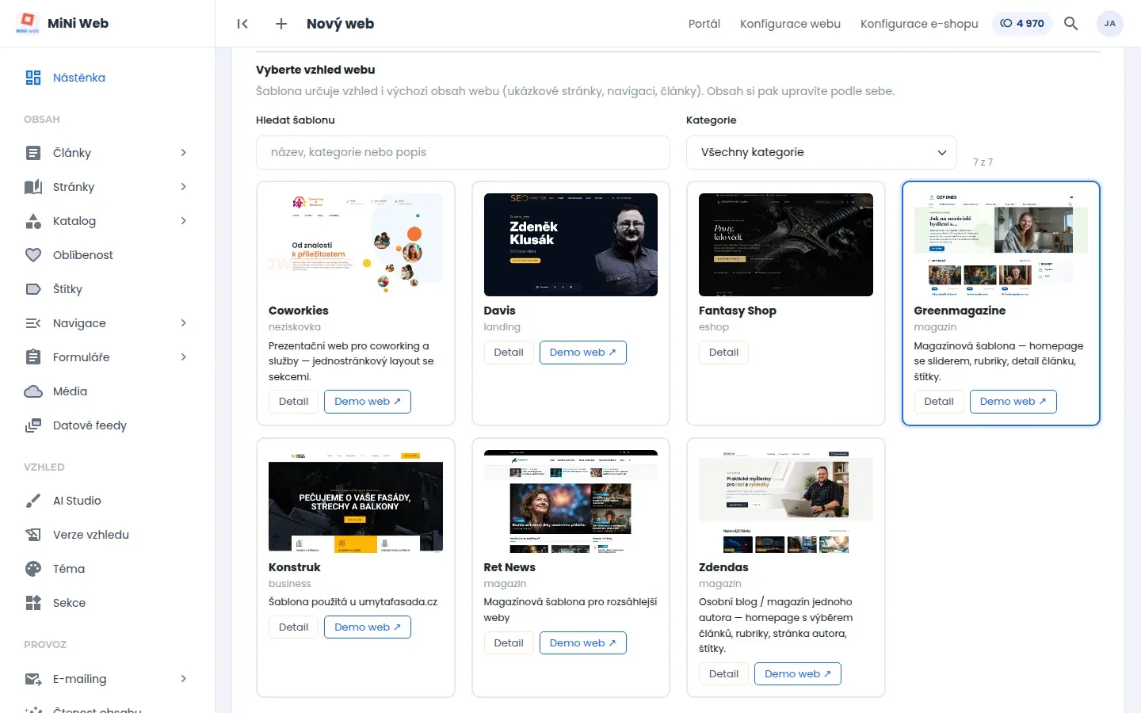Collapse the sidebar with the arrow icon
The height and width of the screenshot is (713, 1141).
pos(242,24)
